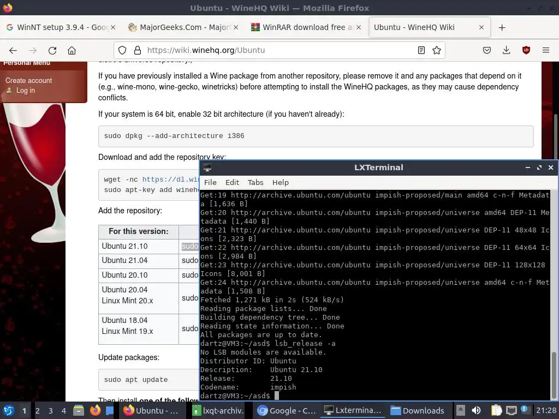Click the highlighted sudo in Ubuntu 21.10 row

click(189, 246)
